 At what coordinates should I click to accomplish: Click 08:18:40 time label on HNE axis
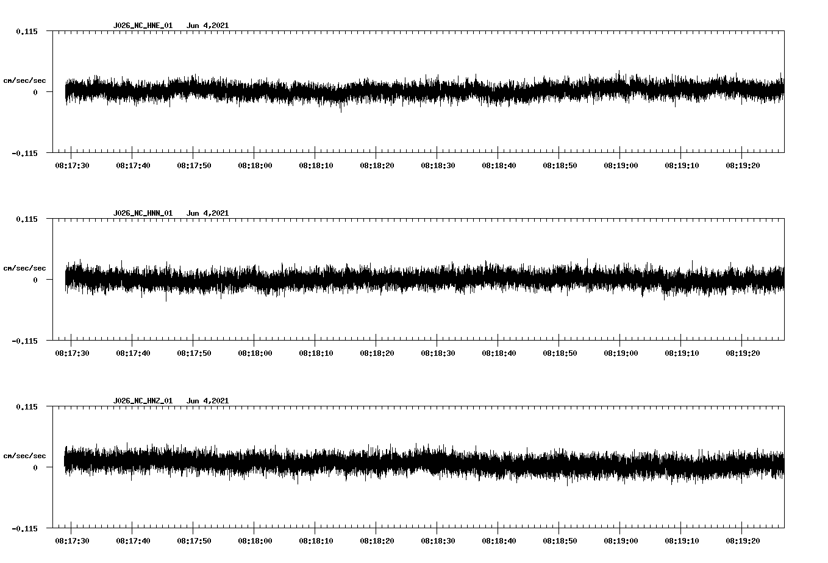tap(499, 165)
